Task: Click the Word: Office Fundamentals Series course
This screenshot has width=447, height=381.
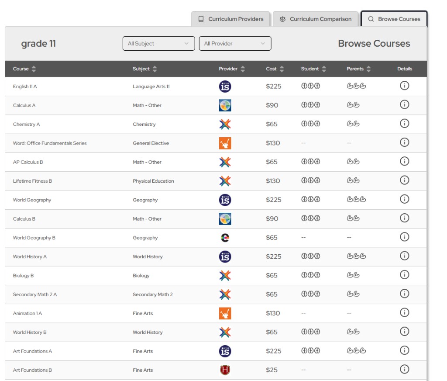Action: pyautogui.click(x=50, y=143)
